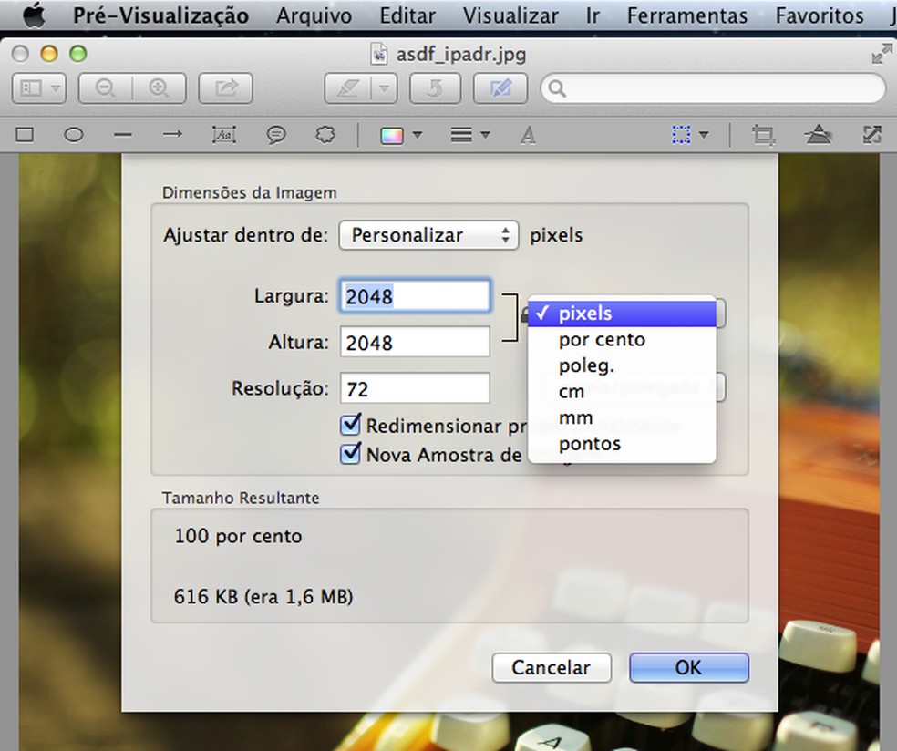Click the annotate pencil icon
This screenshot has width=897, height=751.
[348, 88]
